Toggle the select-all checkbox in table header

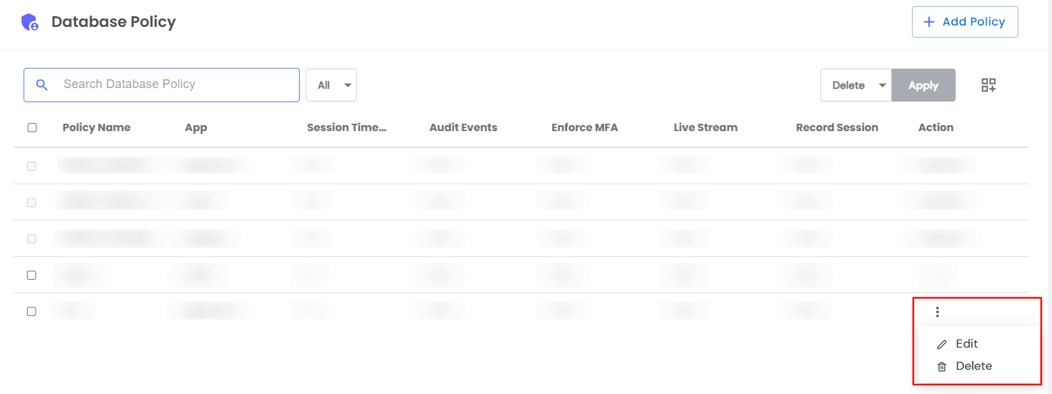pyautogui.click(x=32, y=127)
